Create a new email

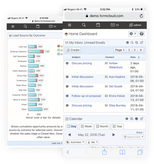pyautogui.click(x=73, y=50)
